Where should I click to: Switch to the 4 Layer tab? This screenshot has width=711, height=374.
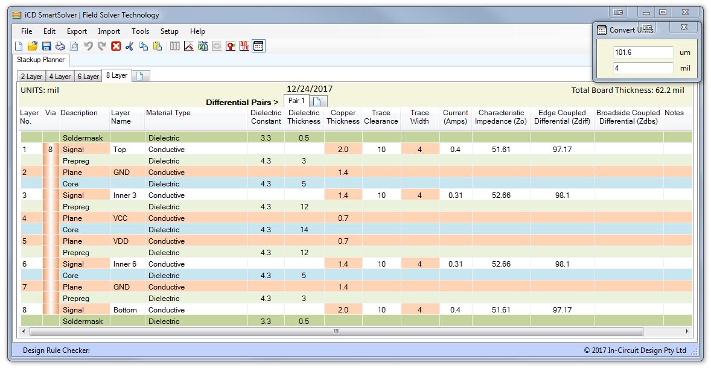(59, 77)
